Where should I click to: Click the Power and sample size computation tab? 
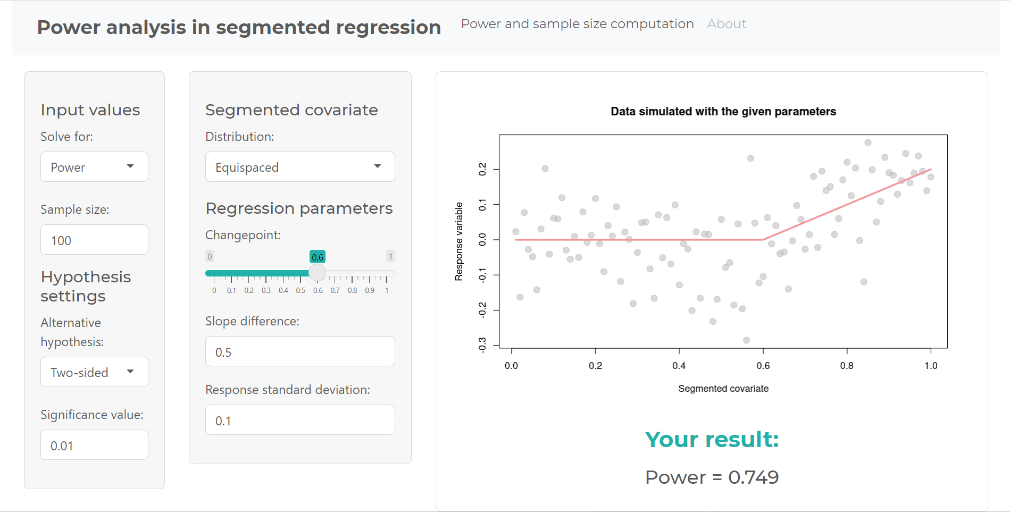click(577, 24)
